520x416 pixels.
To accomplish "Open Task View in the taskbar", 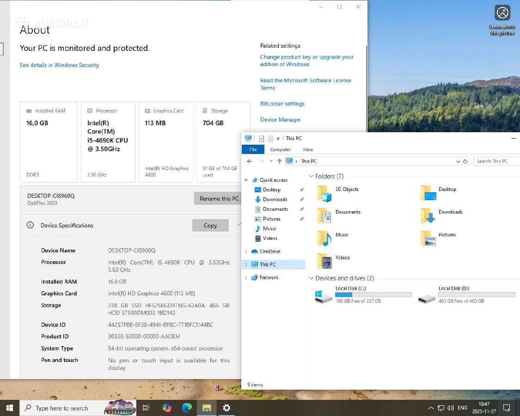I will [146, 408].
